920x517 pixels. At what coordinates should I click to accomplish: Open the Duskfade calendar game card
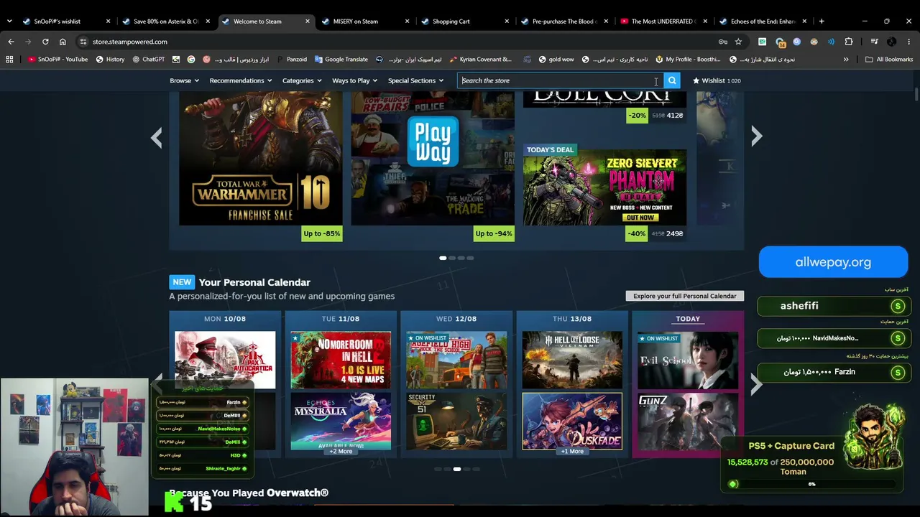click(572, 421)
